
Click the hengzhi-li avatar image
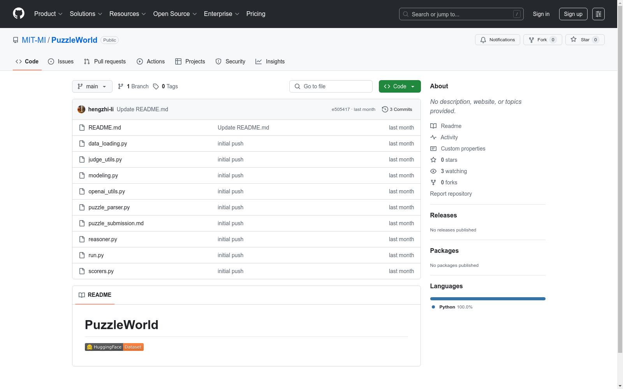click(x=81, y=109)
